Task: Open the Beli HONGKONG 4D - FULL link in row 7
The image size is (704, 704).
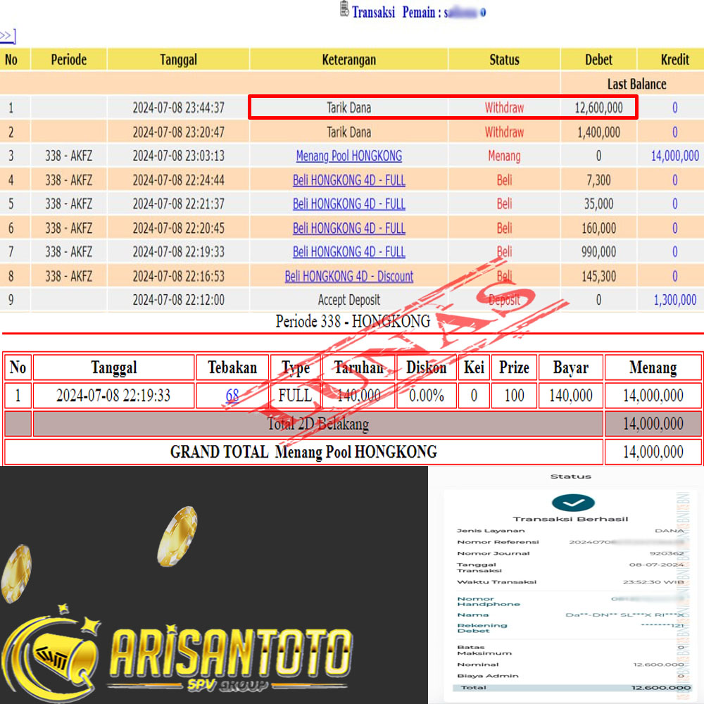Action: pos(349,252)
